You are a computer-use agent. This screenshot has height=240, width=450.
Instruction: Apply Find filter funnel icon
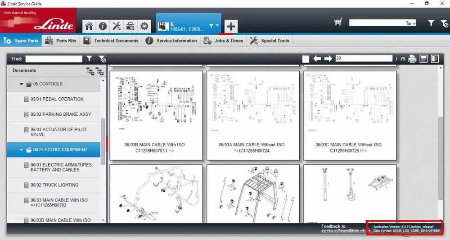point(89,59)
